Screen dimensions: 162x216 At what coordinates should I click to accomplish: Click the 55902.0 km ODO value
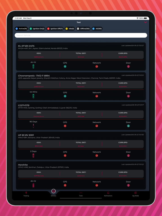[39, 57]
